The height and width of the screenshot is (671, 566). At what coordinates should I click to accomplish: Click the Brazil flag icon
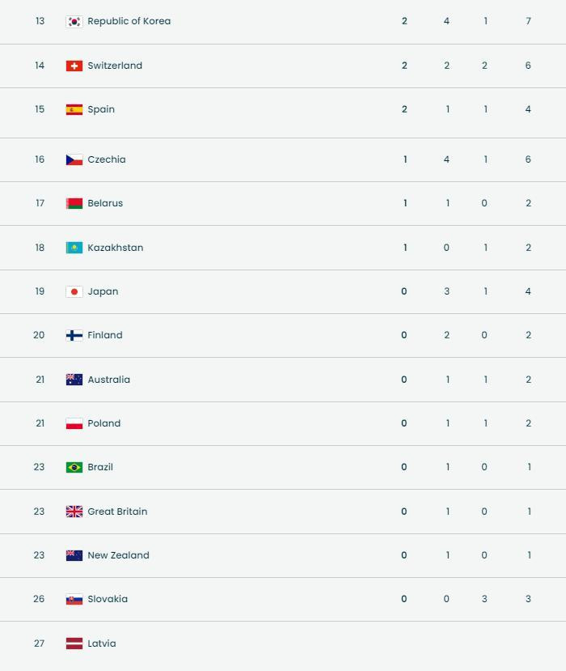click(74, 467)
